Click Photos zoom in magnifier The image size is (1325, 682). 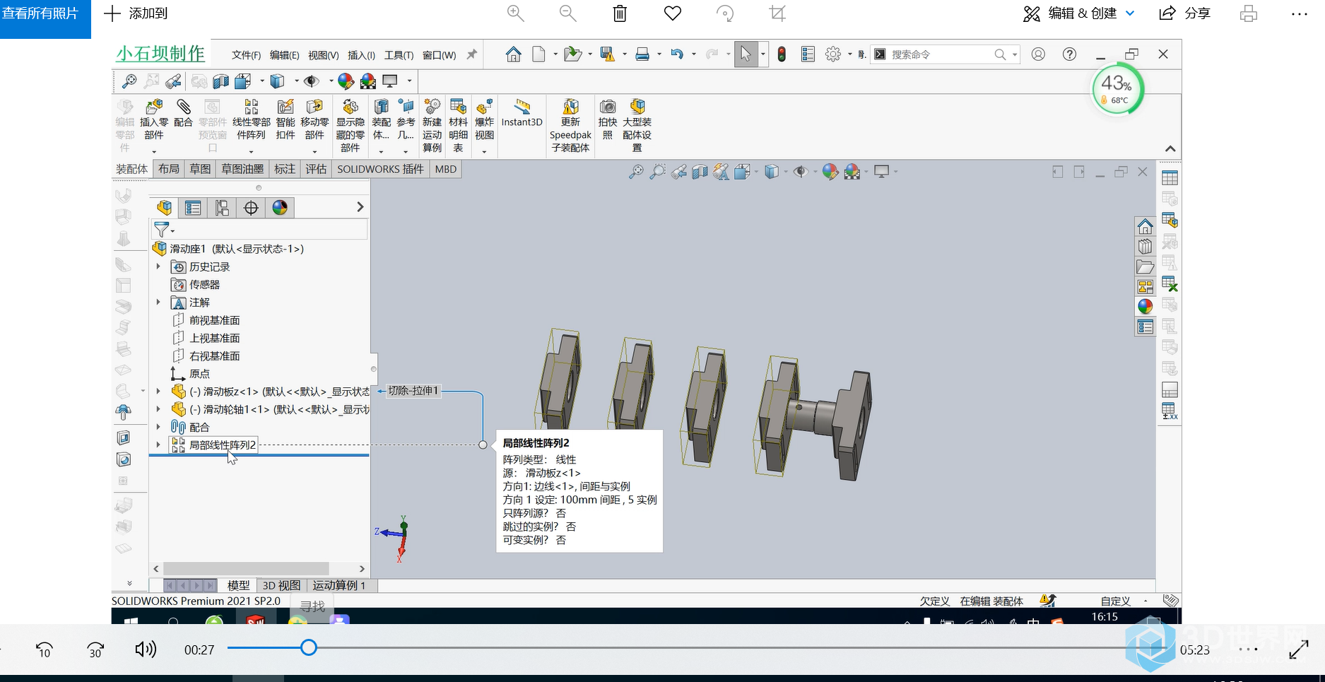516,13
